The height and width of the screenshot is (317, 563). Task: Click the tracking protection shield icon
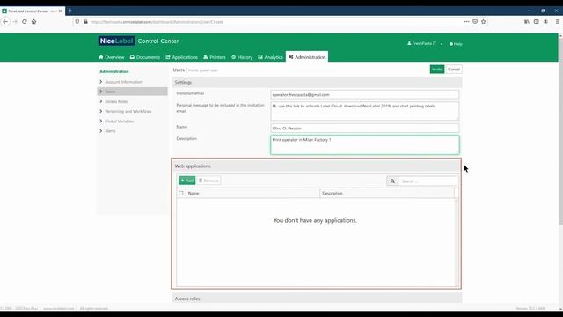tap(77, 21)
